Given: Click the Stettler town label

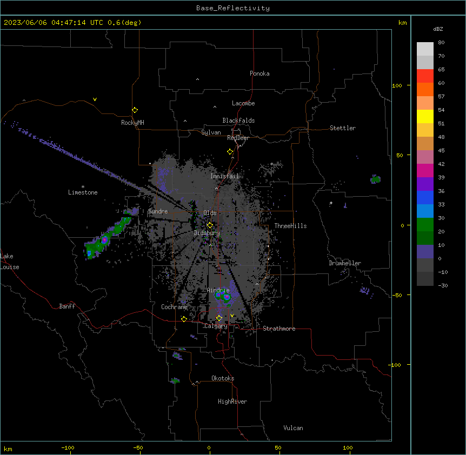Looking at the screenshot, I should (342, 128).
